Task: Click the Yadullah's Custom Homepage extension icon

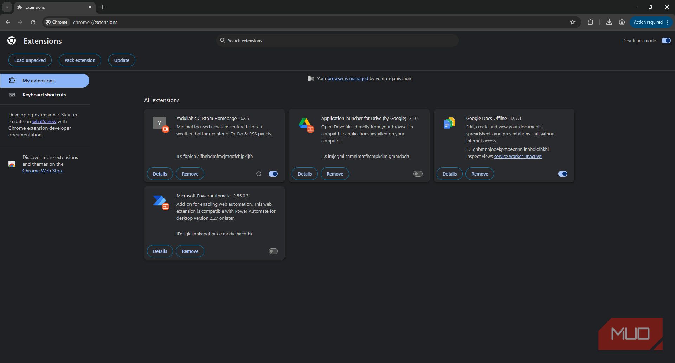Action: pyautogui.click(x=161, y=124)
